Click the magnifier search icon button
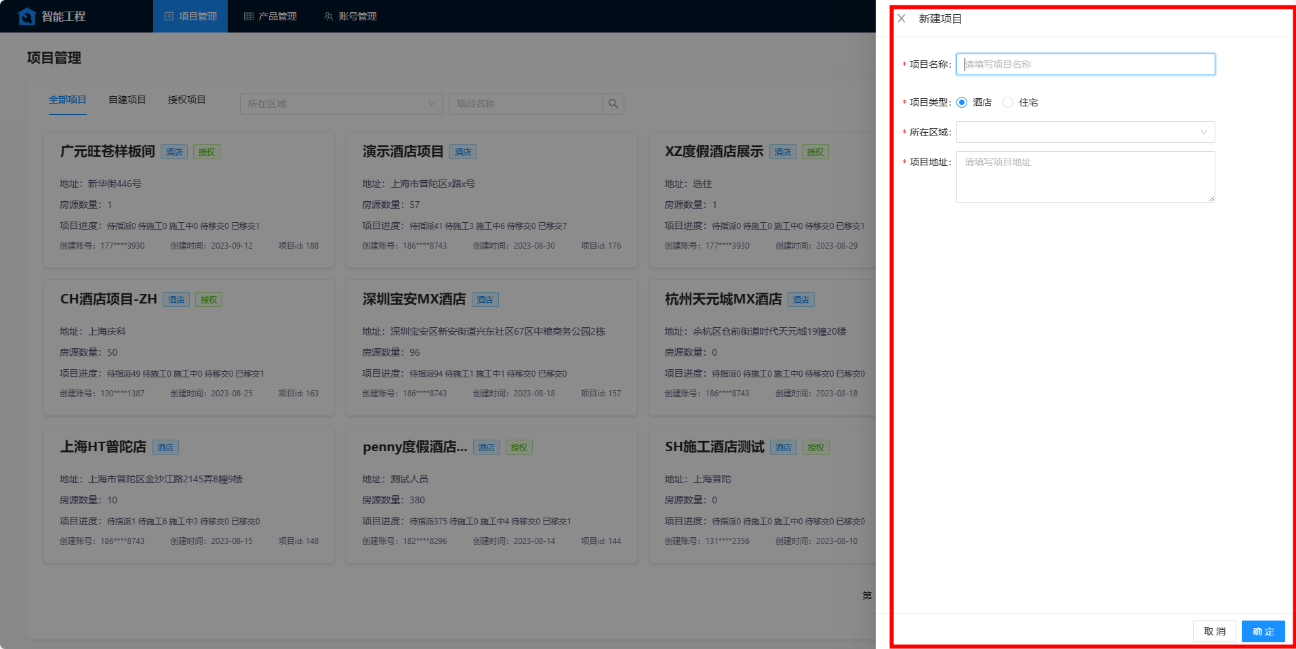The width and height of the screenshot is (1296, 649). pyautogui.click(x=613, y=104)
